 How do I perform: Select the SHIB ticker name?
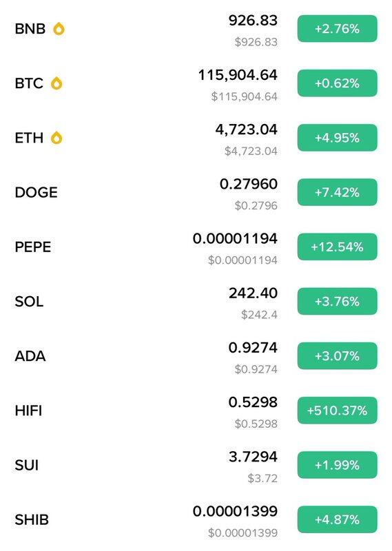click(x=32, y=519)
